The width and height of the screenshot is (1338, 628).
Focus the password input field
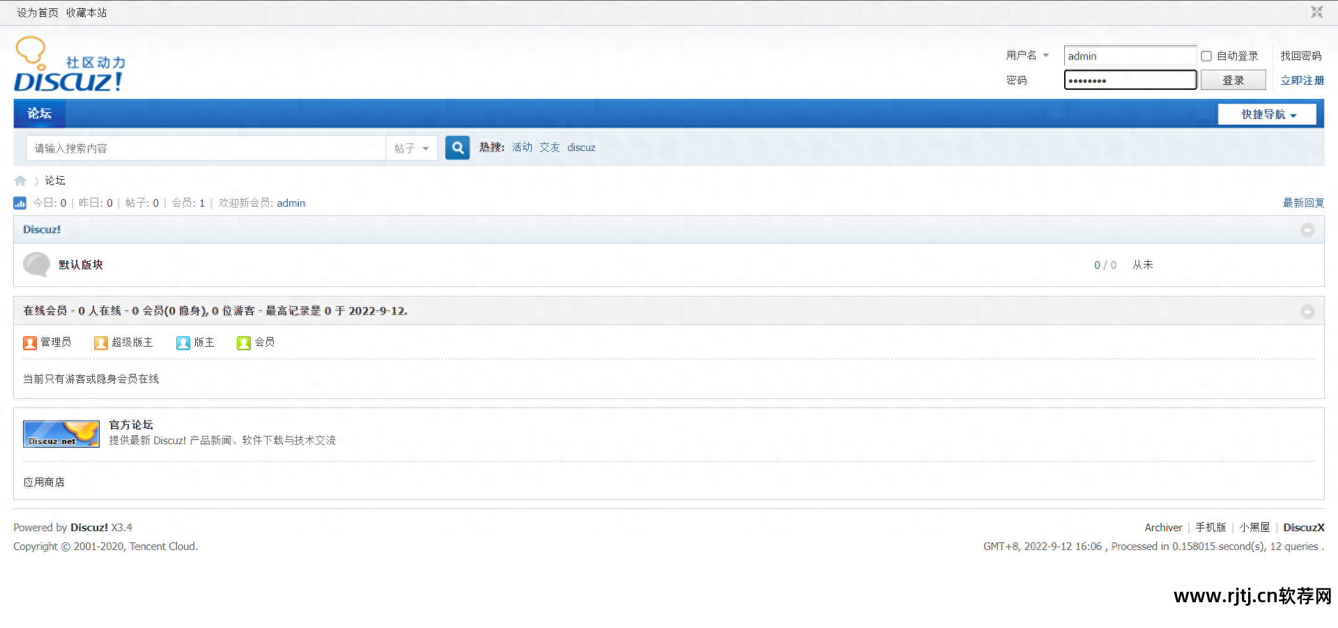1130,80
